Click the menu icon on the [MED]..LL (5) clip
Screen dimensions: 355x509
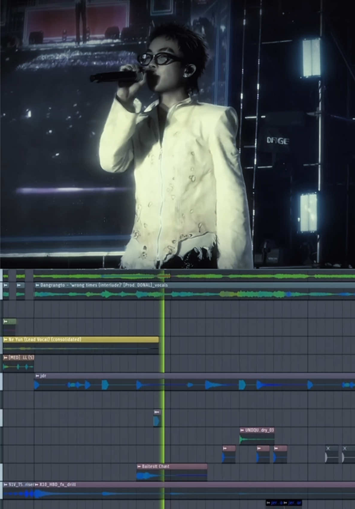(x=5, y=358)
